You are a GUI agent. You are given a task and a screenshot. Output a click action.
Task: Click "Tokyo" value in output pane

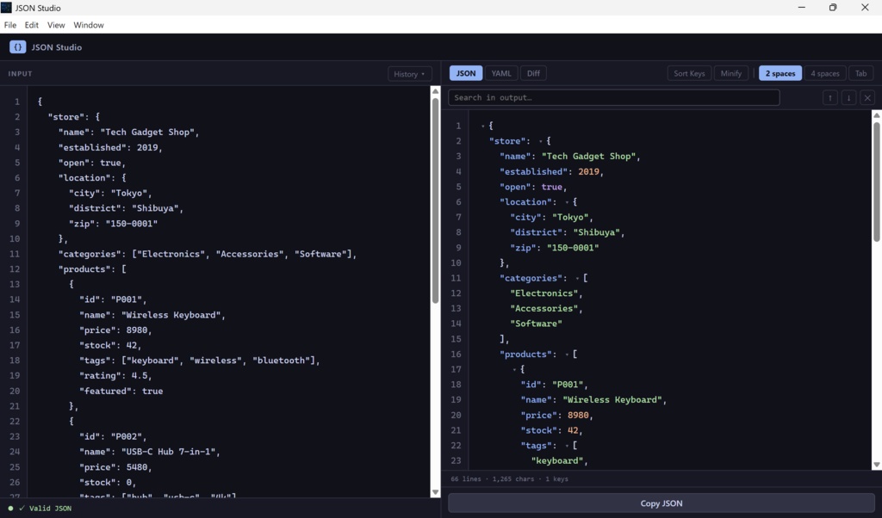tap(570, 217)
